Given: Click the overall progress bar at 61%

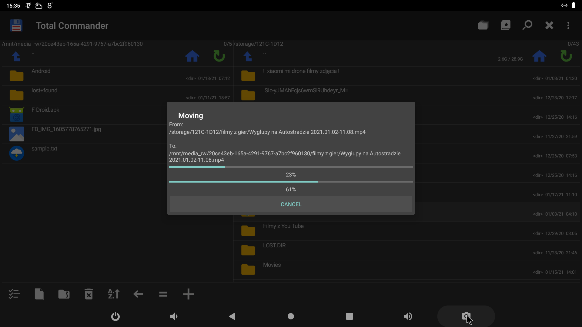Looking at the screenshot, I should [x=291, y=182].
